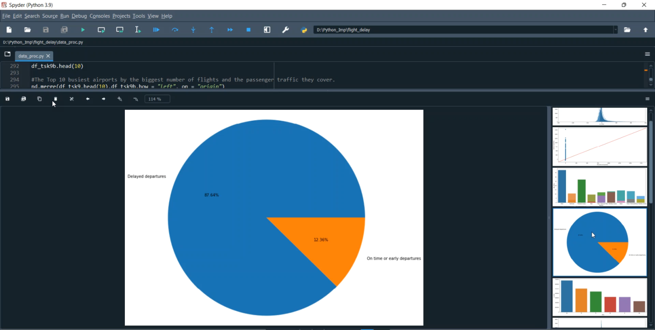The image size is (655, 330).
Task: Go to the previous plot
Action: [88, 99]
